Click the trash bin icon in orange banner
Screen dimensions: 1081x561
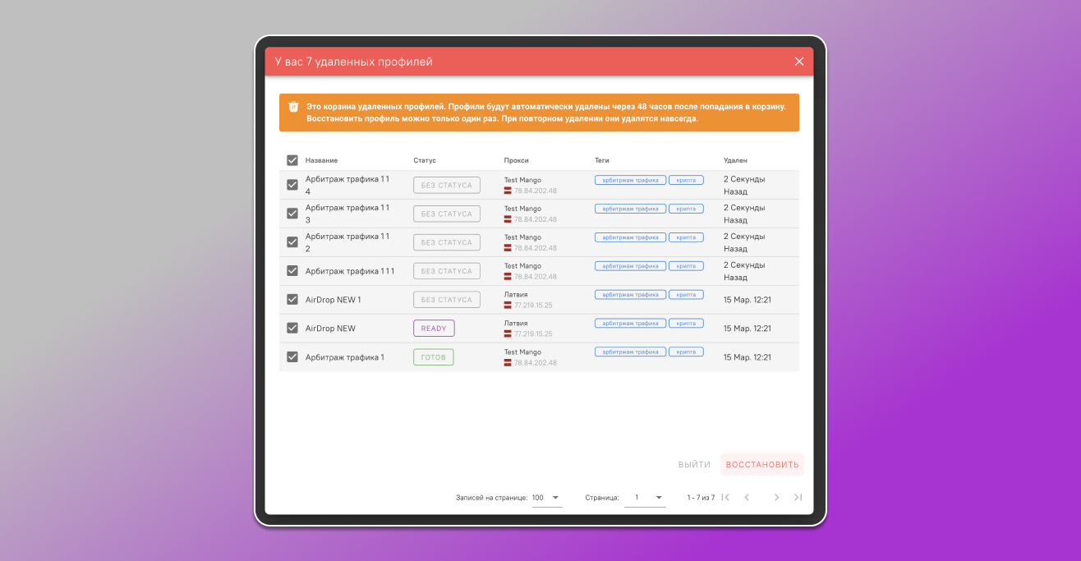tap(293, 107)
